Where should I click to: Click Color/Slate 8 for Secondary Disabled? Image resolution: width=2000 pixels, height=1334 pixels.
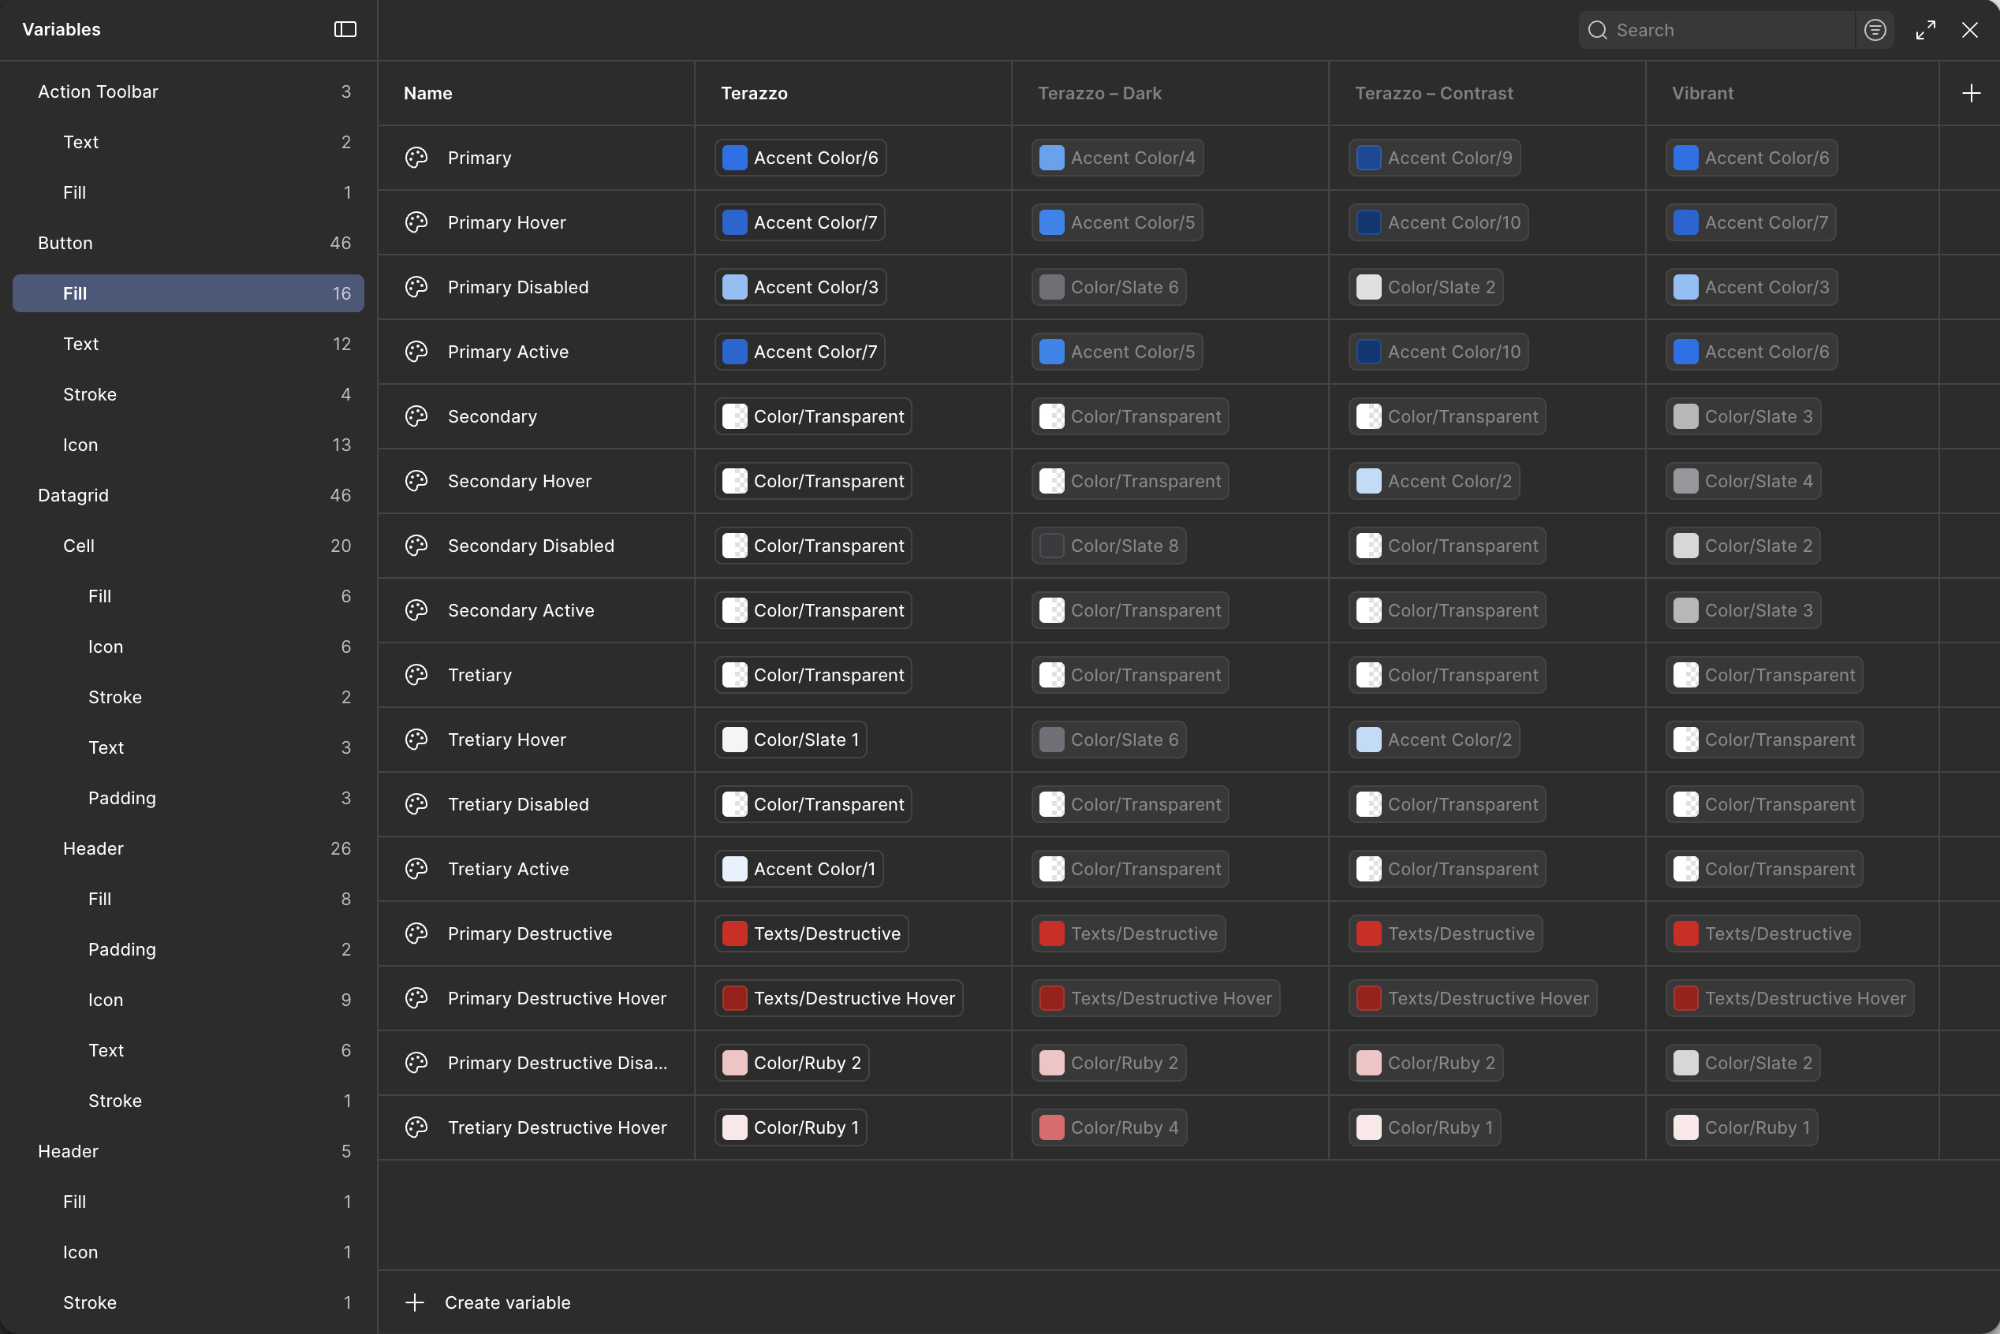(x=1109, y=546)
